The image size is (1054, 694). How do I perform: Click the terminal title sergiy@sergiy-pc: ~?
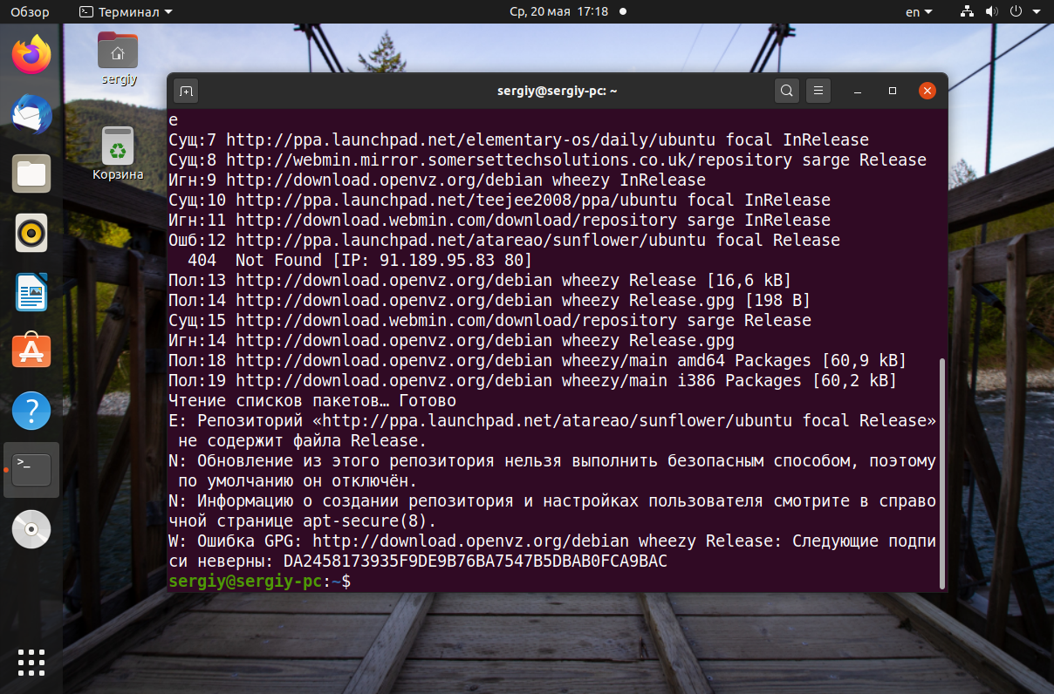click(557, 91)
